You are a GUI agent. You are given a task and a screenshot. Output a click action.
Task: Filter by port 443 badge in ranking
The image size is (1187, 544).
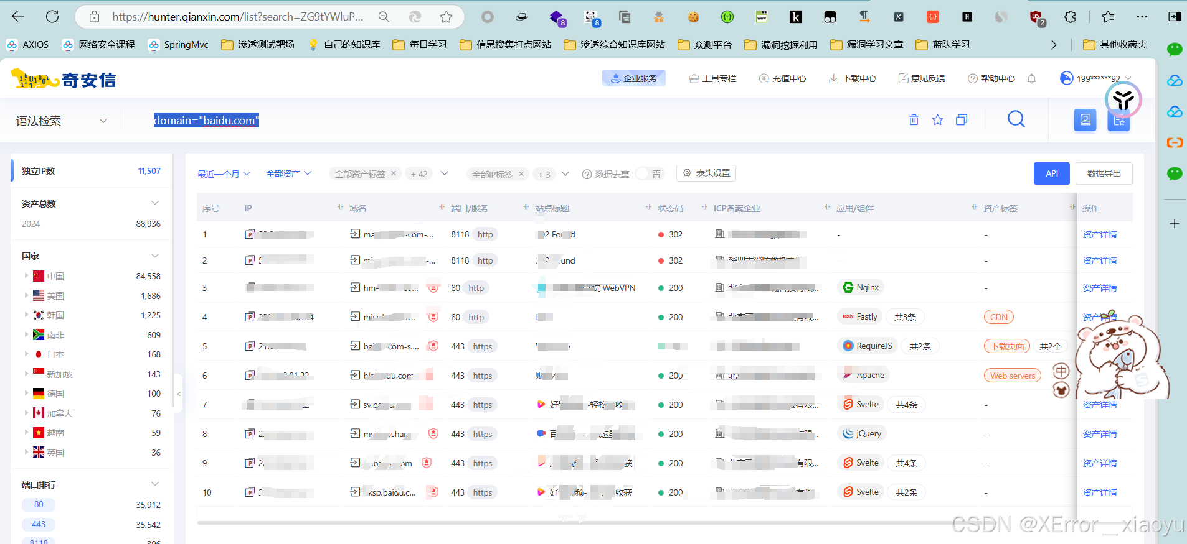pos(39,524)
